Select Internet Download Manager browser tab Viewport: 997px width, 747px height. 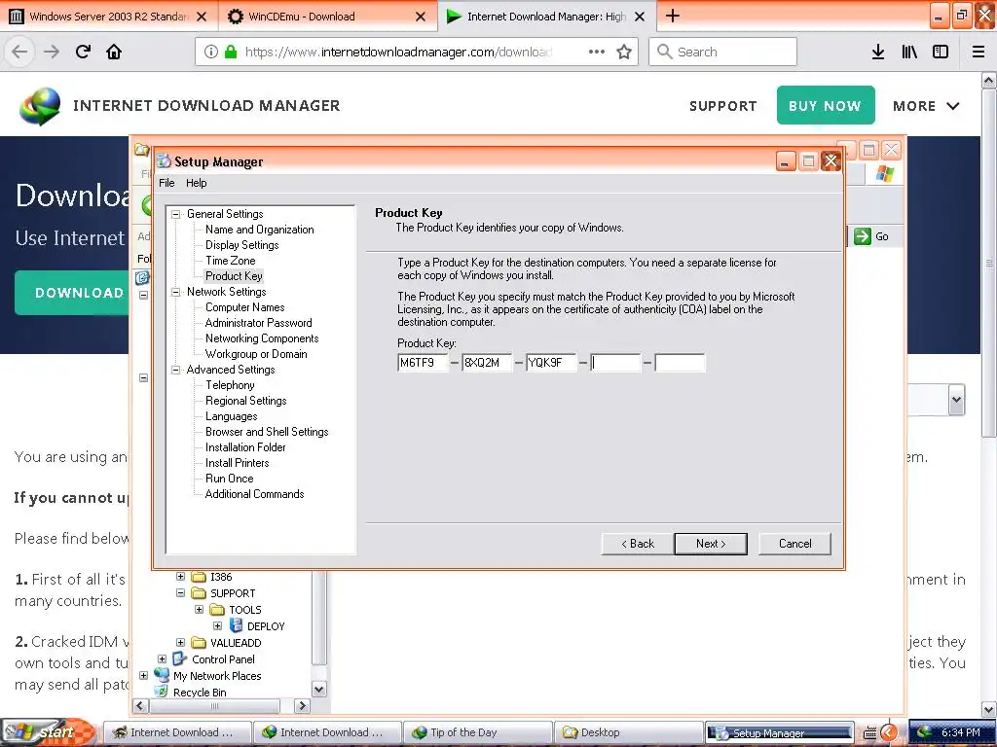[546, 17]
